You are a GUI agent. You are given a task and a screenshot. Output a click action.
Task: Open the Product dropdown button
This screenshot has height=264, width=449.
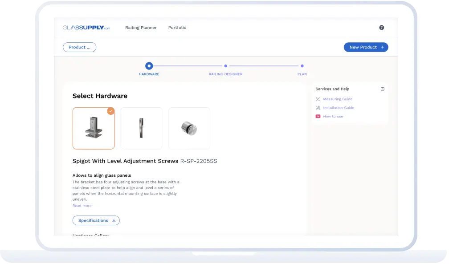80,47
